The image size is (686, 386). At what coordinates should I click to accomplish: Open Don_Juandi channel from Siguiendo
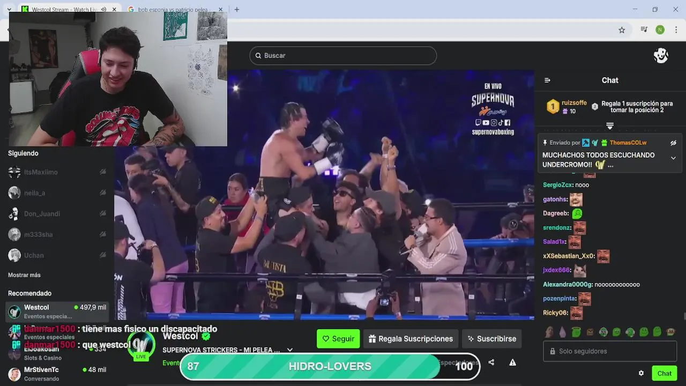coord(57,214)
